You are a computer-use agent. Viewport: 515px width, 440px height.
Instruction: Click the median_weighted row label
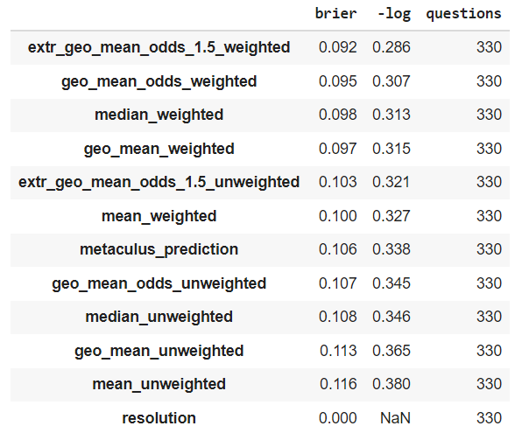159,115
